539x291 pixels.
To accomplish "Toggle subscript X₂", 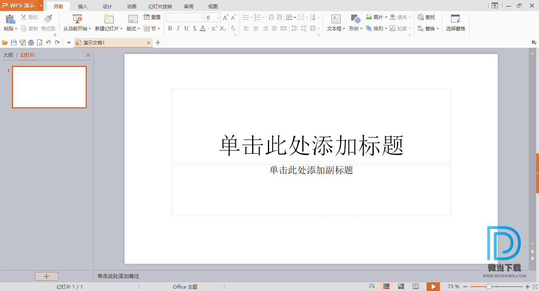I will tap(223, 28).
